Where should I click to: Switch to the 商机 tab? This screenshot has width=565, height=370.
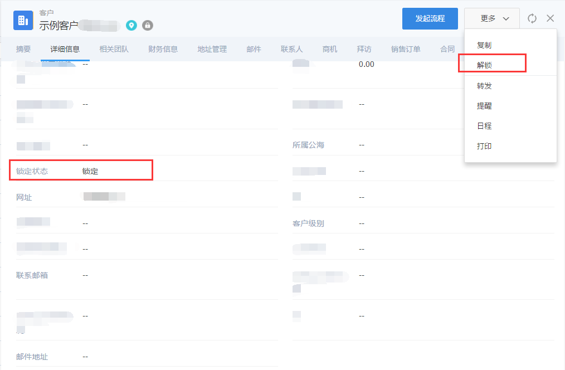330,49
